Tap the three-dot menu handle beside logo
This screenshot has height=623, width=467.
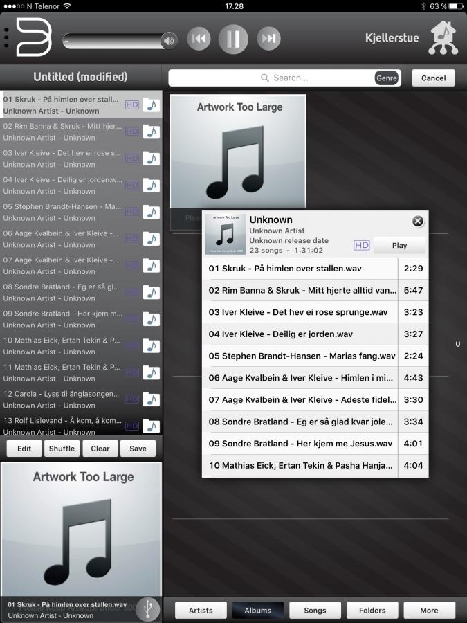tap(6, 38)
